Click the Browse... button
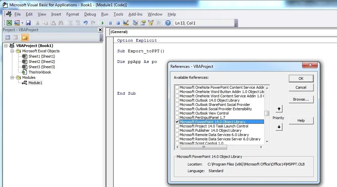The width and height of the screenshot is (337, 187). click(301, 99)
